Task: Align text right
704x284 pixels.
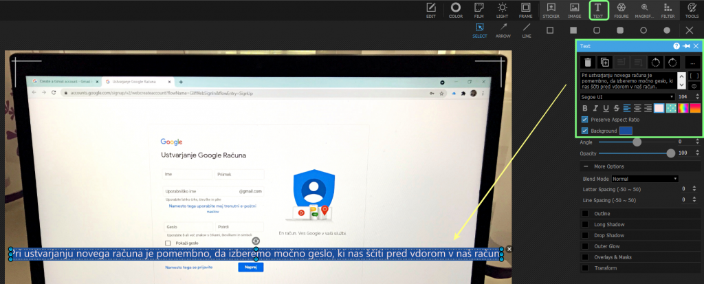Action: point(648,108)
